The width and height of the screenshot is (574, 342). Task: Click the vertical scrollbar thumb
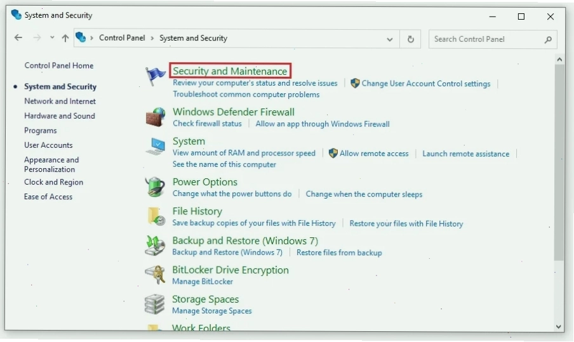click(559, 162)
